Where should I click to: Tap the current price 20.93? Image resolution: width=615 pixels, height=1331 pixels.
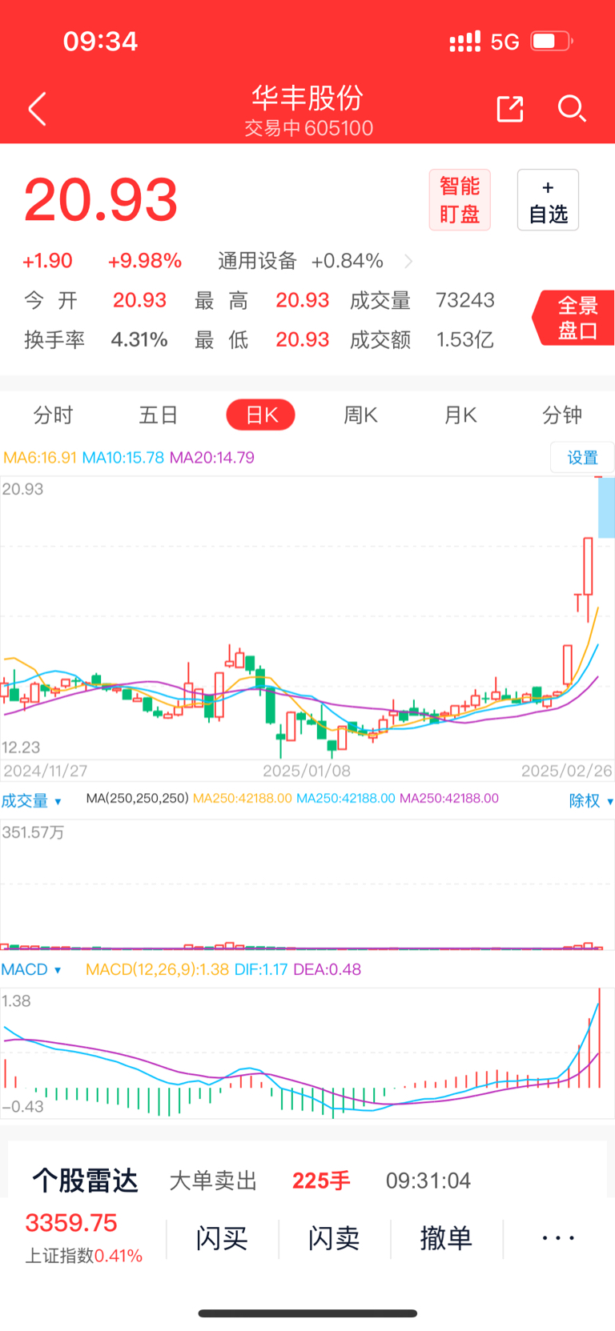click(101, 199)
